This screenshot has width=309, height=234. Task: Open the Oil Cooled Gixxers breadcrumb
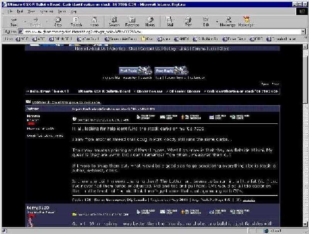[x=185, y=91]
